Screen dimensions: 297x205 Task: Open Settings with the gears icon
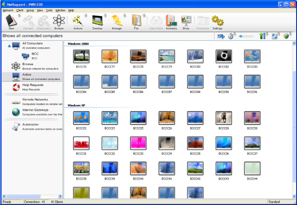tap(217, 21)
